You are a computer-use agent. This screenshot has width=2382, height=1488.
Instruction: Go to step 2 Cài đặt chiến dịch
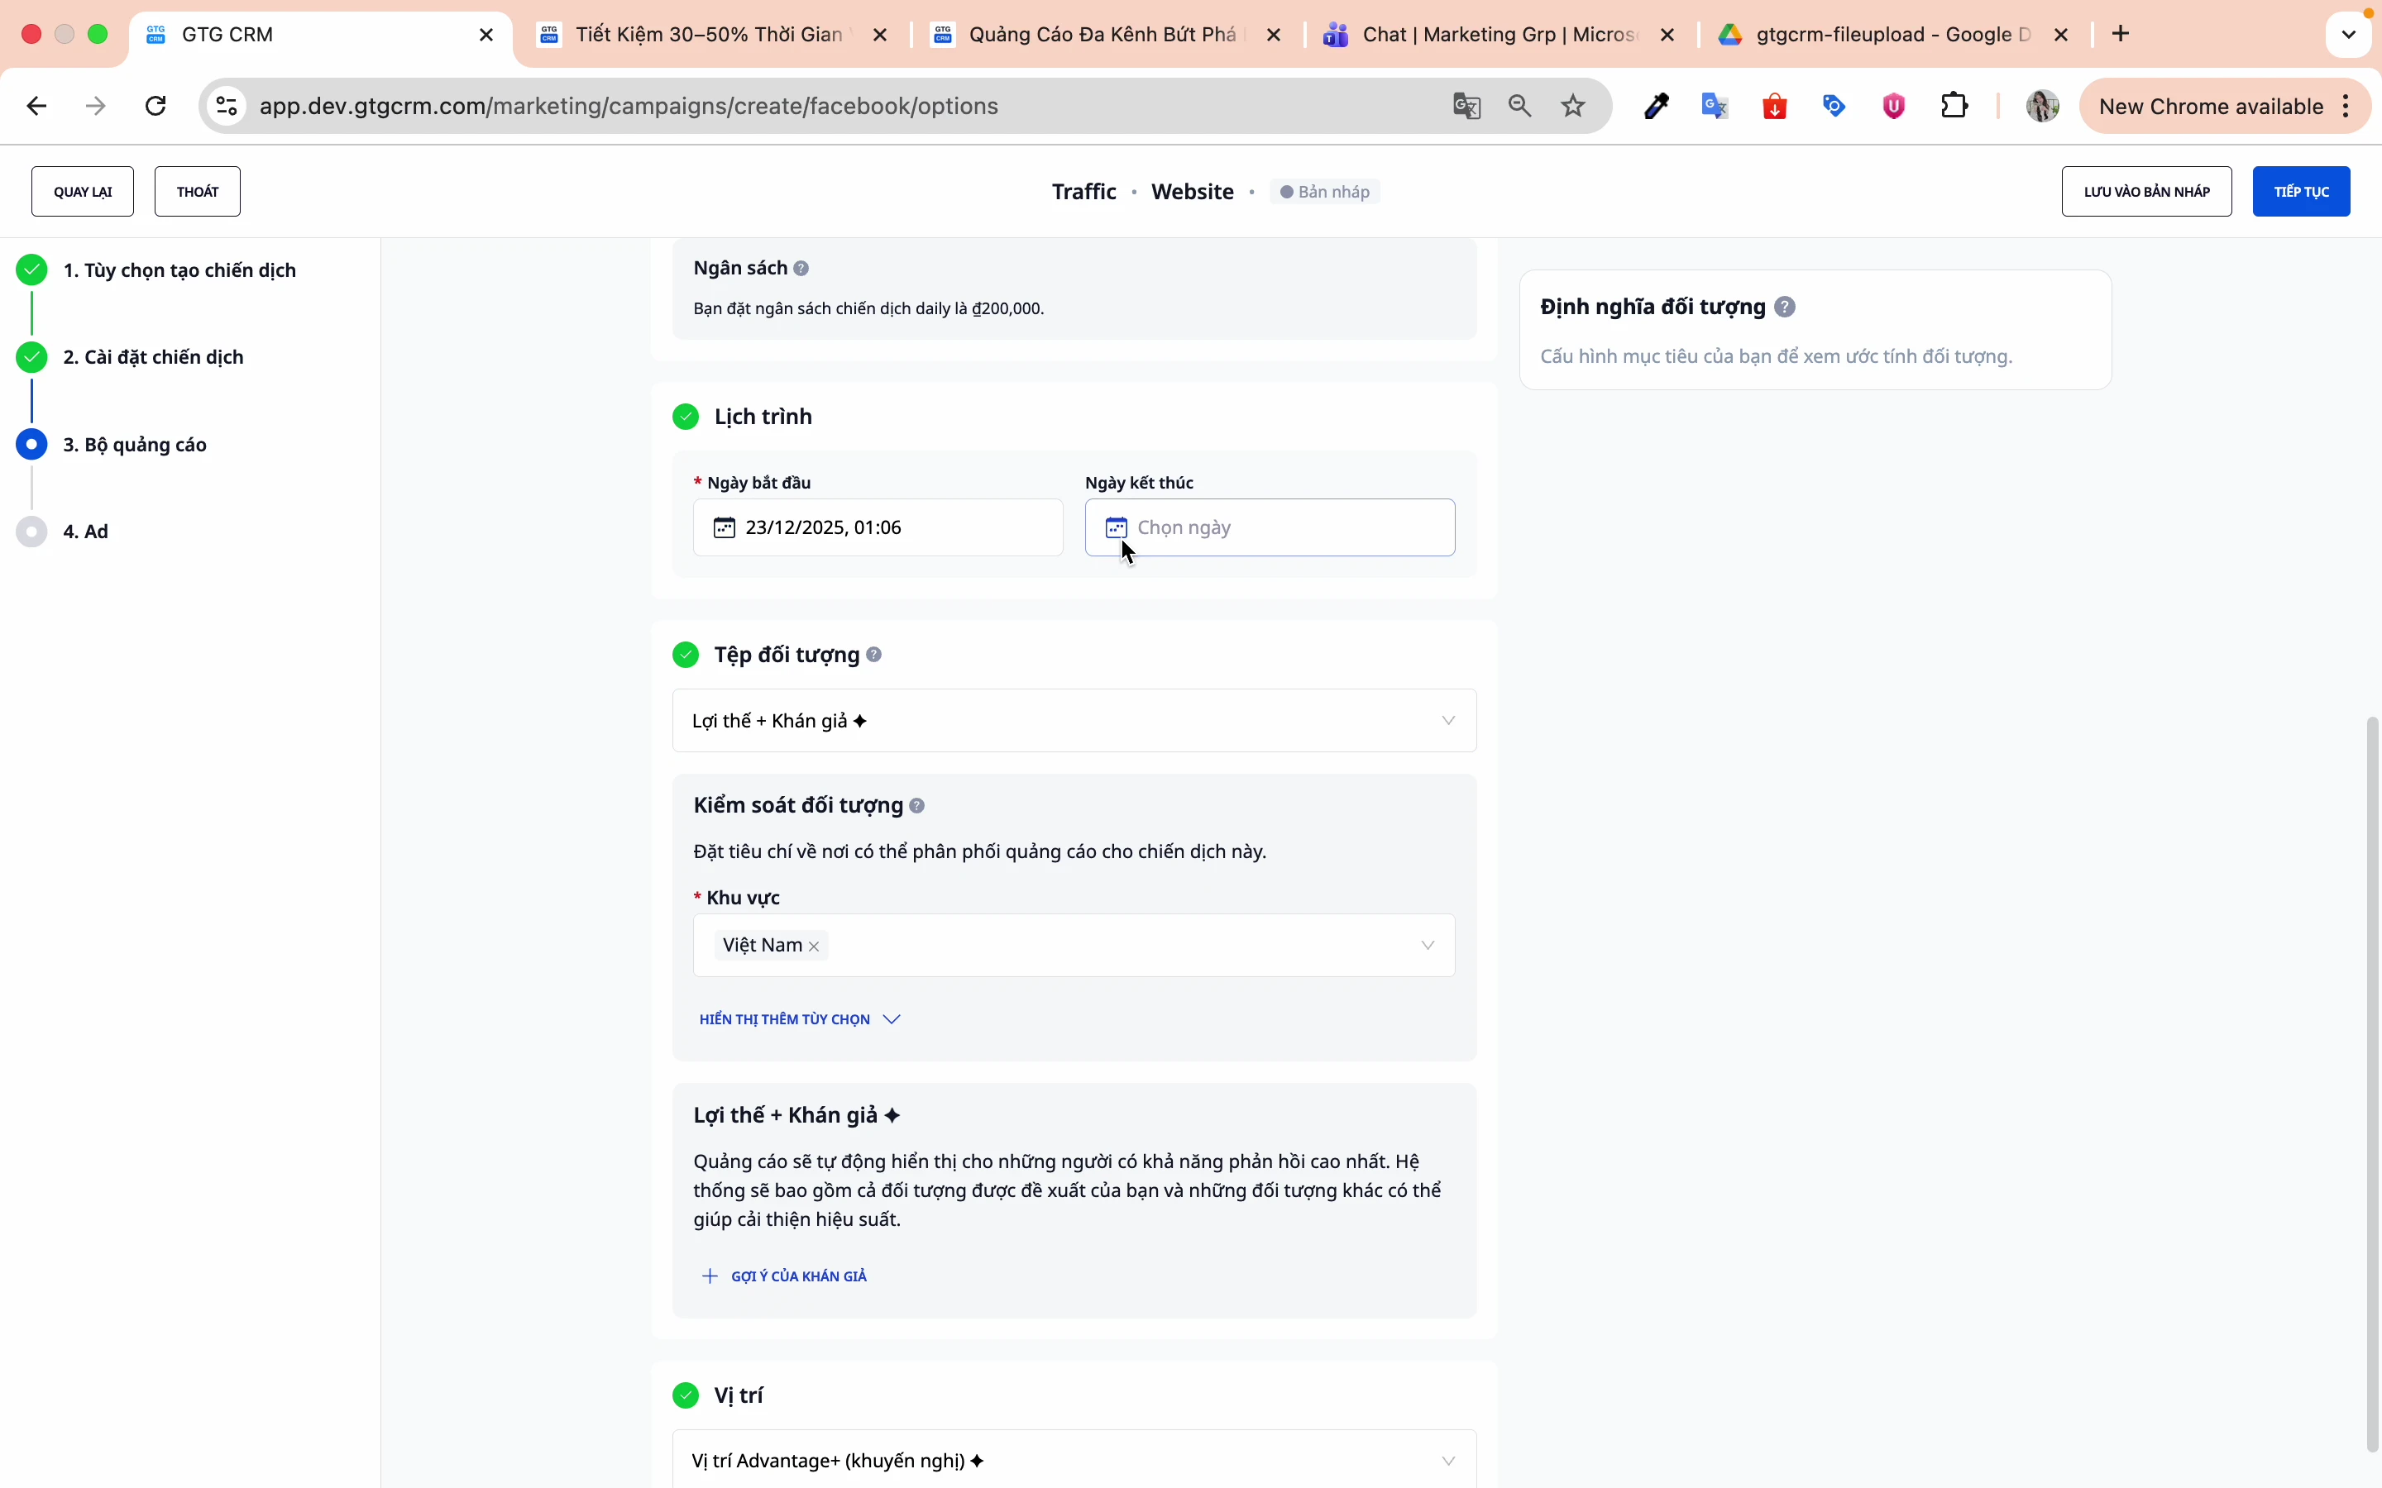point(152,357)
